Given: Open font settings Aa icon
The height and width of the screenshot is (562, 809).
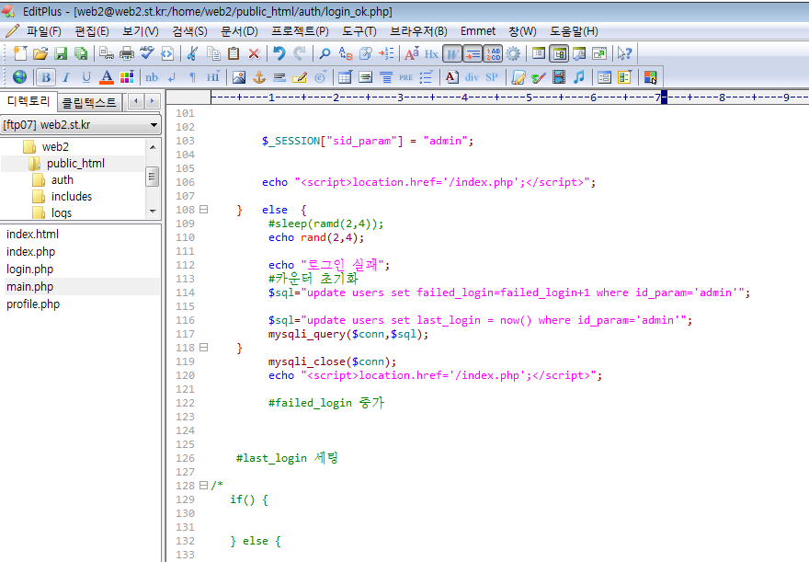Looking at the screenshot, I should (x=412, y=53).
